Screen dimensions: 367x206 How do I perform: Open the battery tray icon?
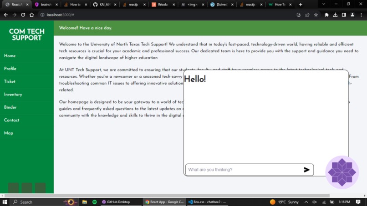pos(332,202)
